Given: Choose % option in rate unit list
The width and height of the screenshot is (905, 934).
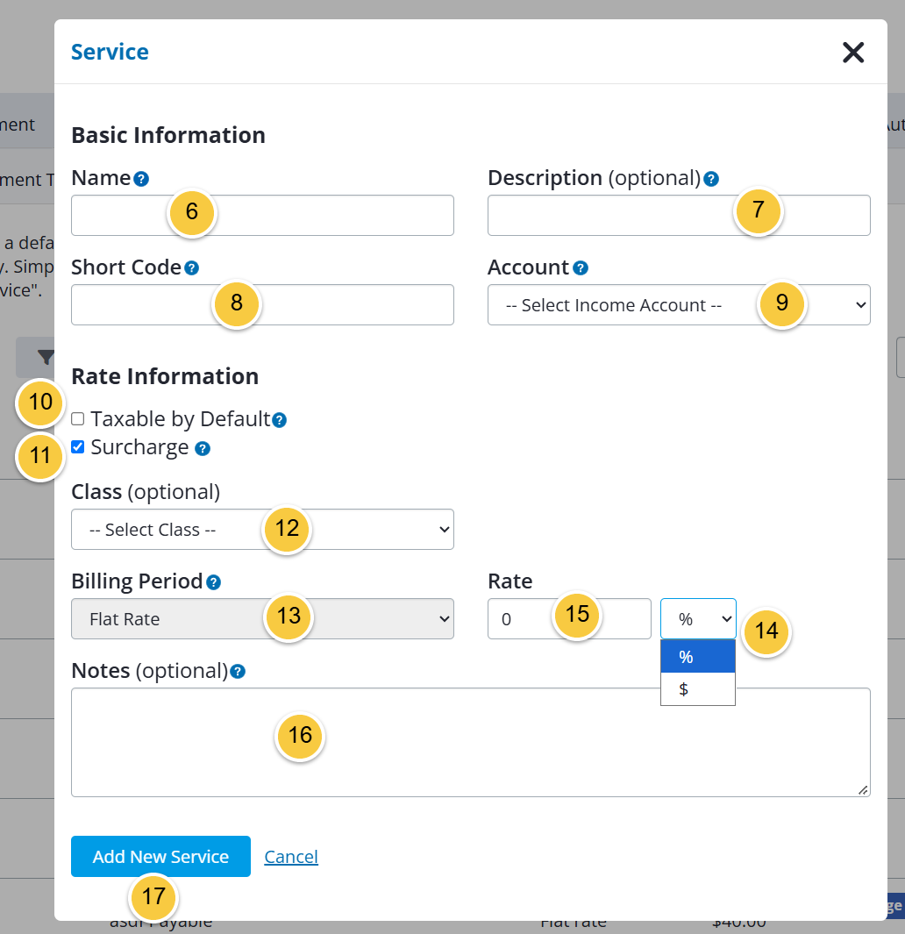Looking at the screenshot, I should 698,657.
